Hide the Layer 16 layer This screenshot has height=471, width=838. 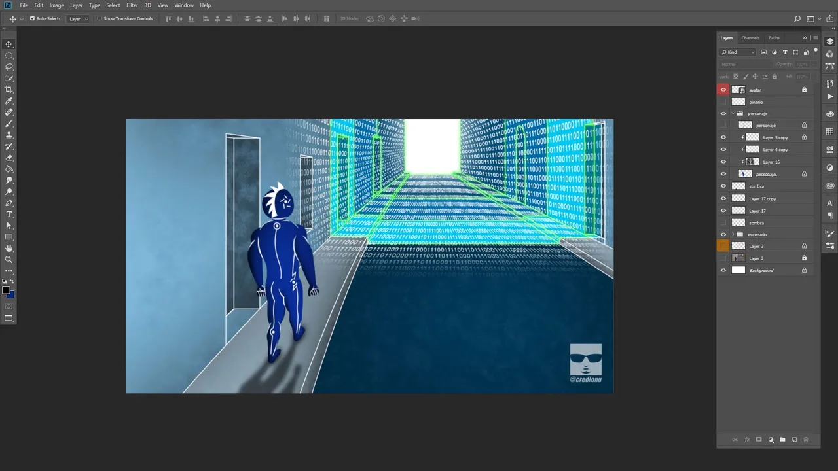coord(723,162)
